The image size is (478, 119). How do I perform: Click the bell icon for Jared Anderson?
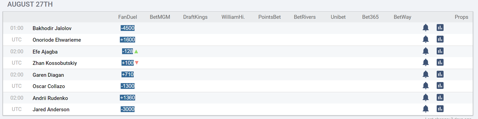tap(426, 109)
